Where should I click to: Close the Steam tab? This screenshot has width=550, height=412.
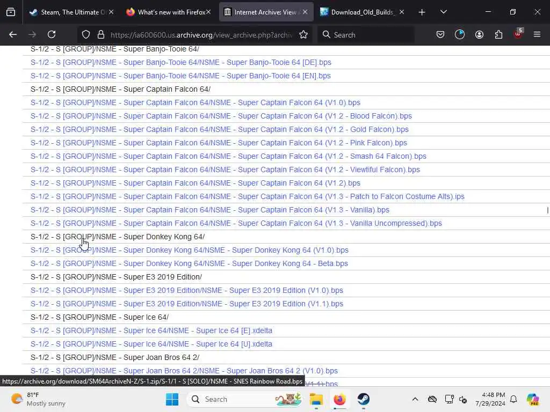tap(111, 12)
